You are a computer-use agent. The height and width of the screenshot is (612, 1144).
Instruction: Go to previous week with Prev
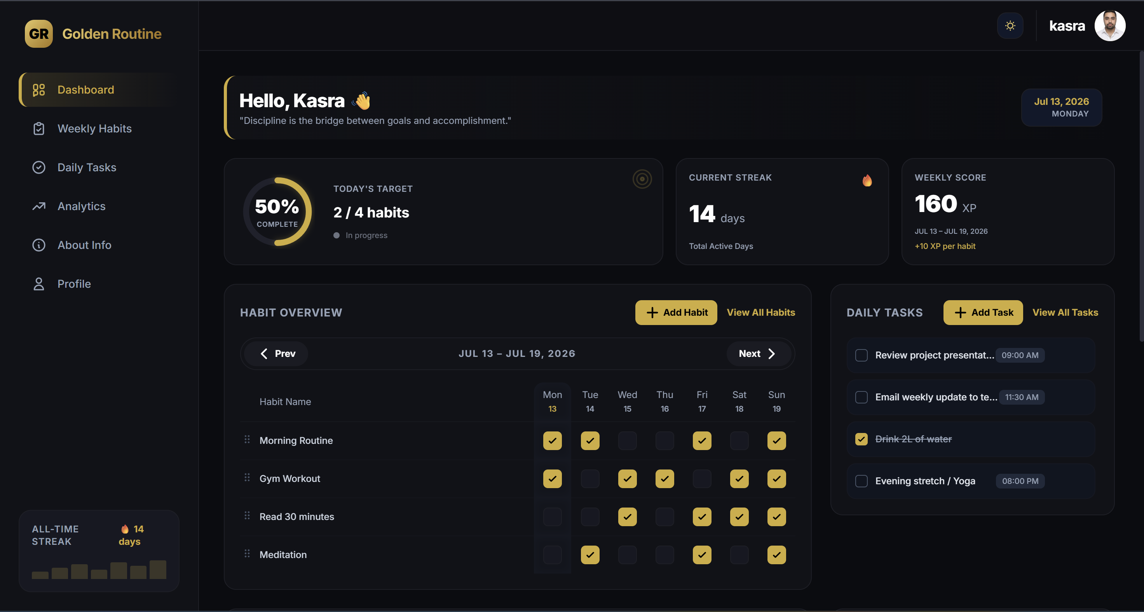coord(277,354)
